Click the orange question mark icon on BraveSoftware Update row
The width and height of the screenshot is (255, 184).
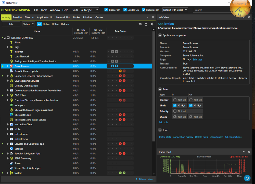120,71
